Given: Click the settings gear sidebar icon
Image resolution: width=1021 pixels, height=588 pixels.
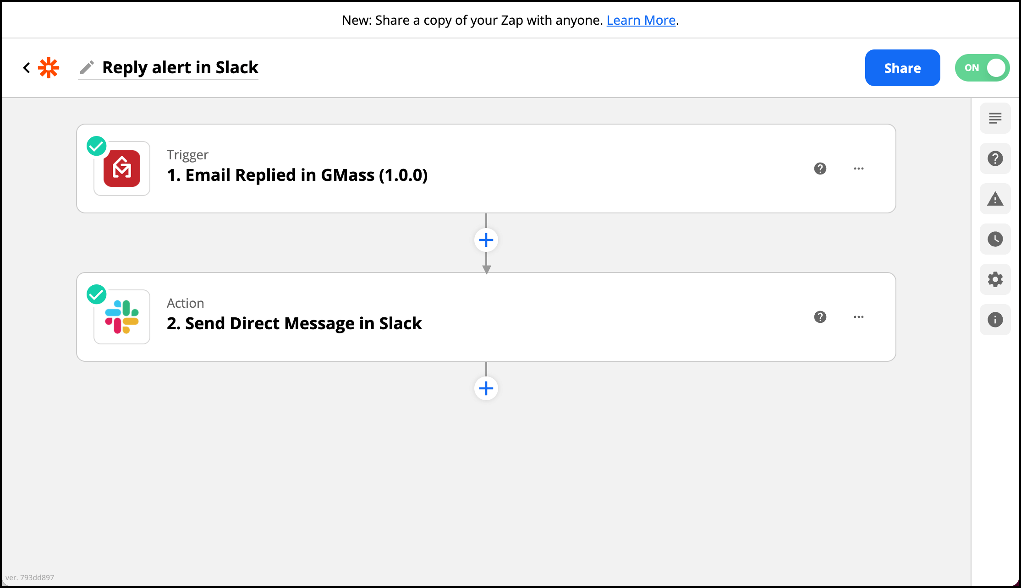Looking at the screenshot, I should pos(996,278).
